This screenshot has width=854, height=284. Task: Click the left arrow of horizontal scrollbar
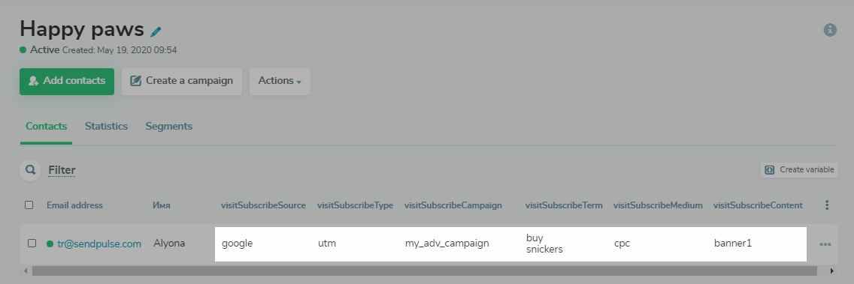click(x=26, y=271)
